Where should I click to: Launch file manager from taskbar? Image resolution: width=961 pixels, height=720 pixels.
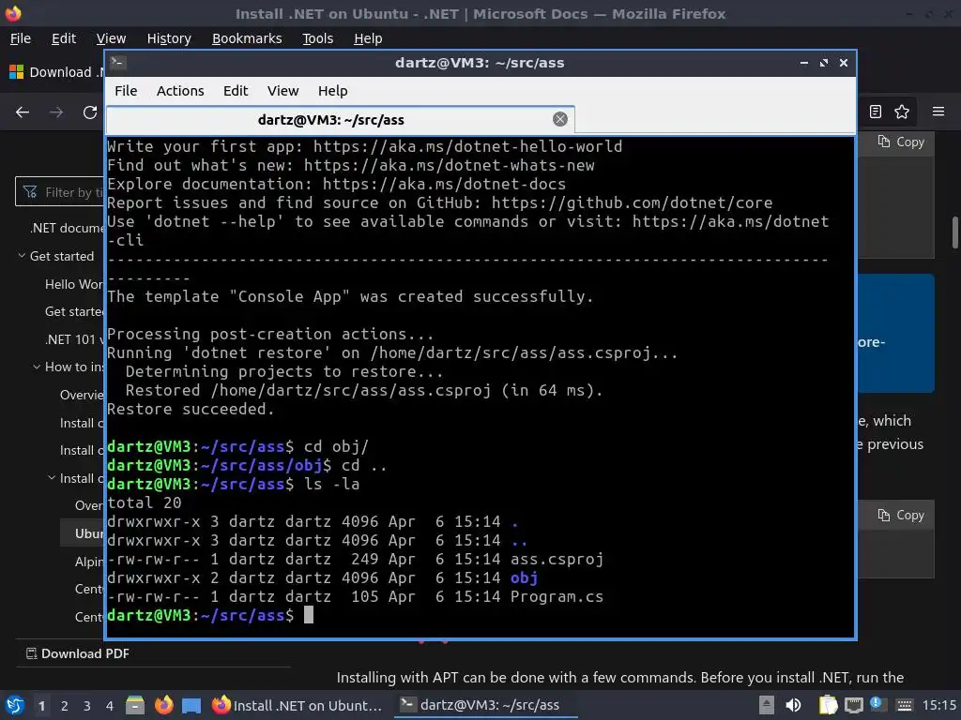click(135, 705)
